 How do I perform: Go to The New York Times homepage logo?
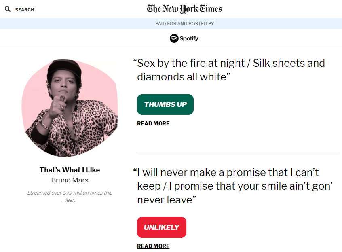click(x=184, y=9)
